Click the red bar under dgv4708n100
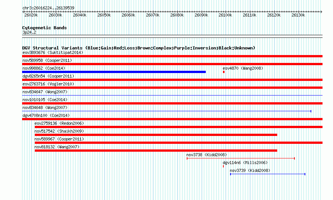The width and height of the screenshot is (333, 200). [x=172, y=119]
